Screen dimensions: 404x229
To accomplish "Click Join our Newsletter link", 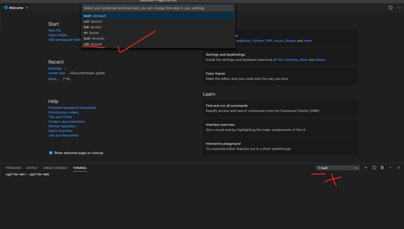I will tap(64, 135).
